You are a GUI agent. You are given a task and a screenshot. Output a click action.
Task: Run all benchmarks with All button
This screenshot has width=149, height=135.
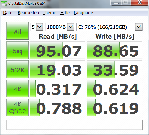(17, 31)
